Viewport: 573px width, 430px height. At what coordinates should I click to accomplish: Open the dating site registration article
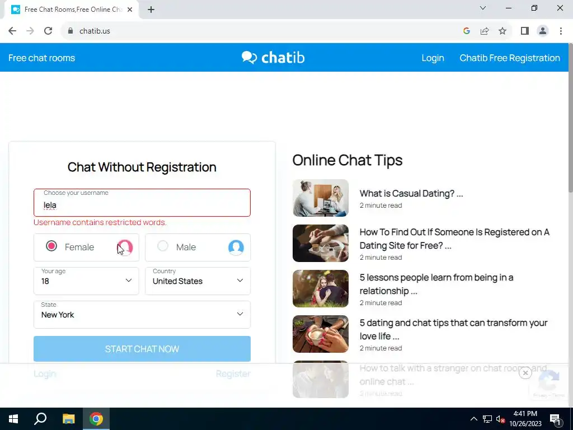pyautogui.click(x=454, y=239)
